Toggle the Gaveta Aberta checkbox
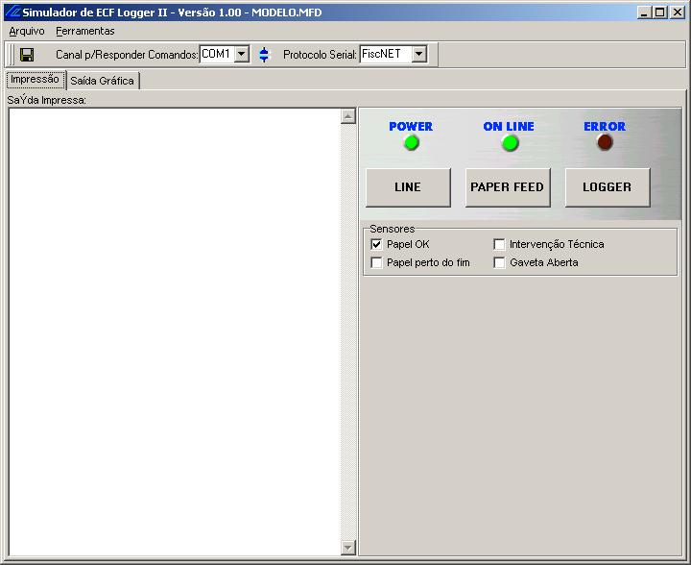691x565 pixels. pyautogui.click(x=499, y=262)
